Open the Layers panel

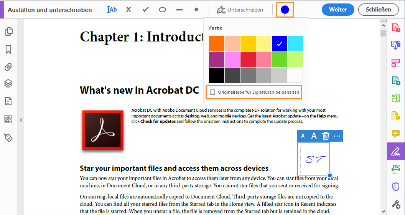tap(8, 83)
